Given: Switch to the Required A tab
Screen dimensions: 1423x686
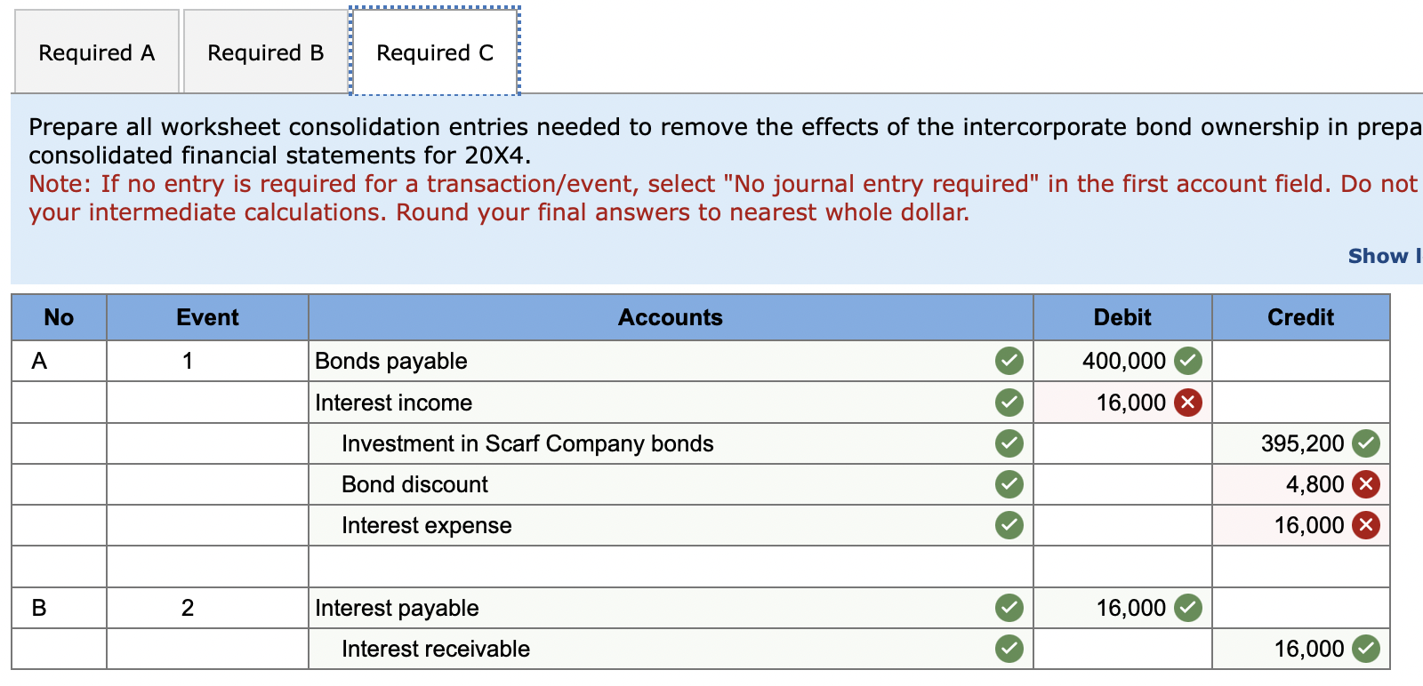Looking at the screenshot, I should (x=96, y=52).
